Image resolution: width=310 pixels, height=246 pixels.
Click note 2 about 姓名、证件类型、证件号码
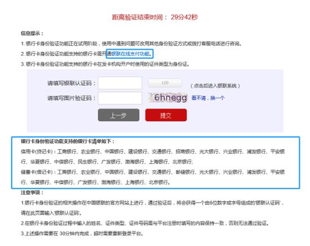coord(145,223)
